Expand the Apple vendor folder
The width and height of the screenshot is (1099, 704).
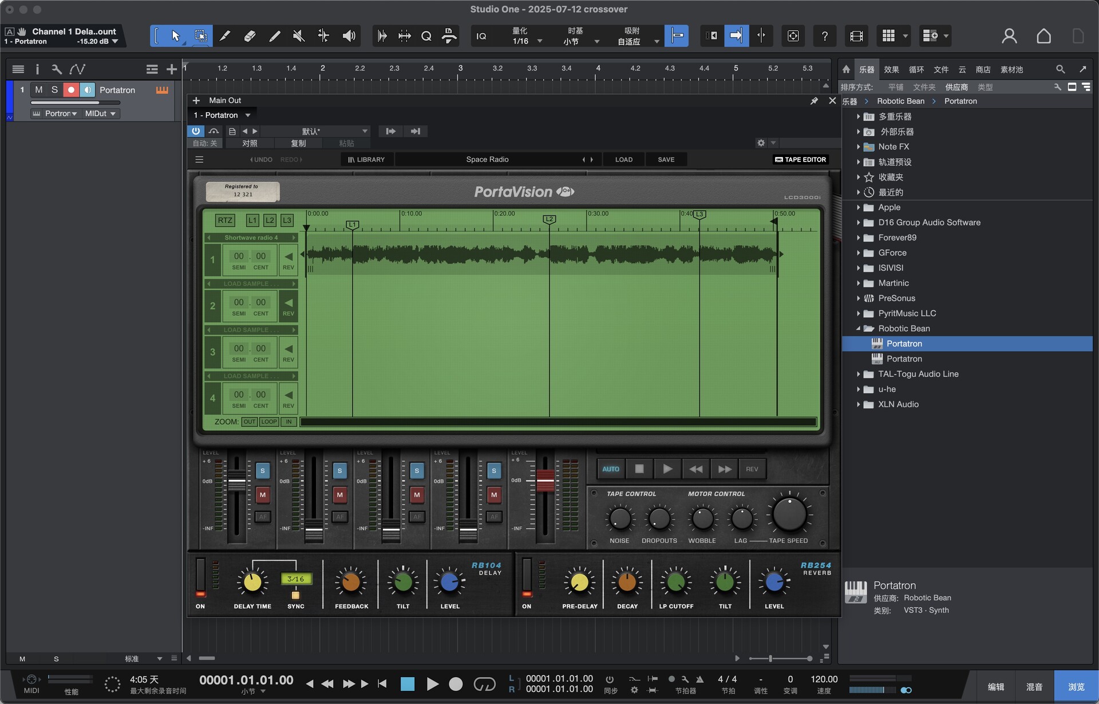click(858, 207)
